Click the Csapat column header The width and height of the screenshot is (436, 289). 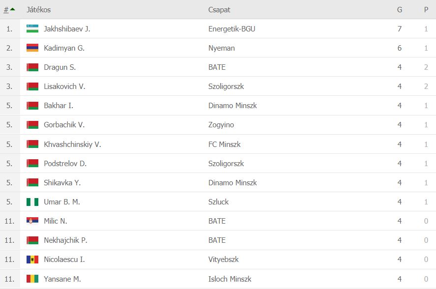coord(219,10)
